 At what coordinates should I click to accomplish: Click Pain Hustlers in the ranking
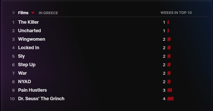click(x=33, y=90)
